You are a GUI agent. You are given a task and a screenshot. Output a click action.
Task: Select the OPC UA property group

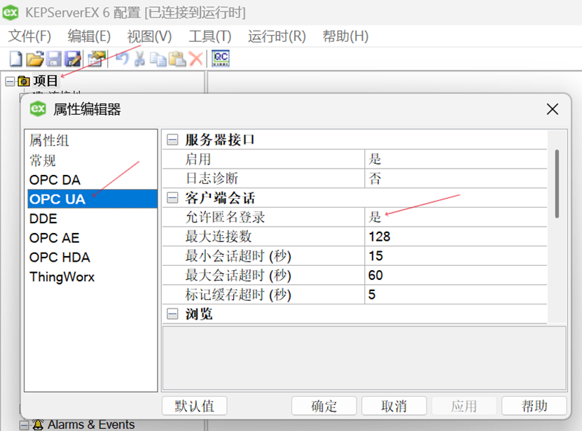92,199
